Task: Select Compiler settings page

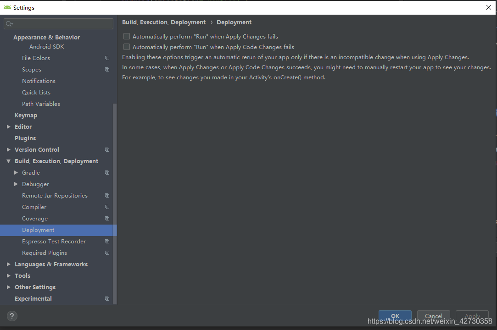Action: click(34, 207)
